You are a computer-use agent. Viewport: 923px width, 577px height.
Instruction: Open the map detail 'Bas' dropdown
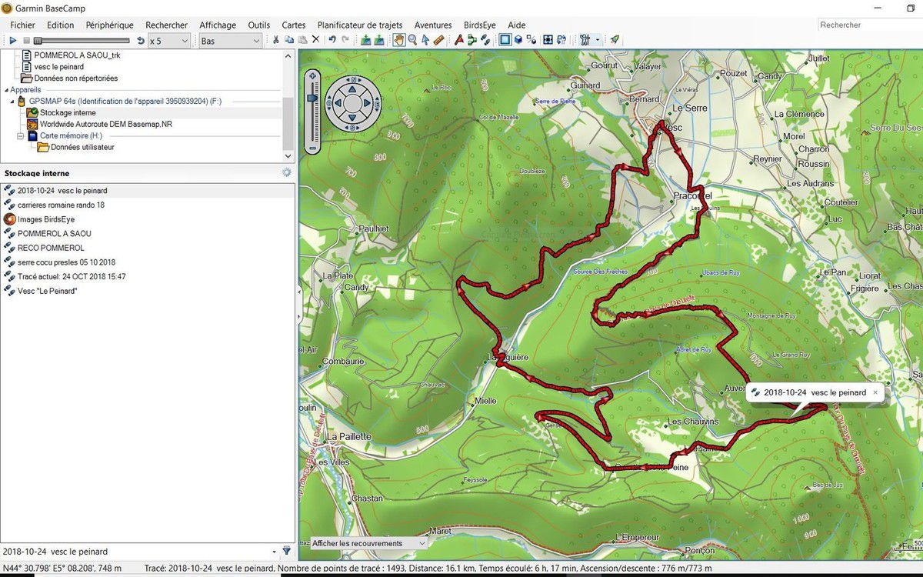(x=231, y=40)
